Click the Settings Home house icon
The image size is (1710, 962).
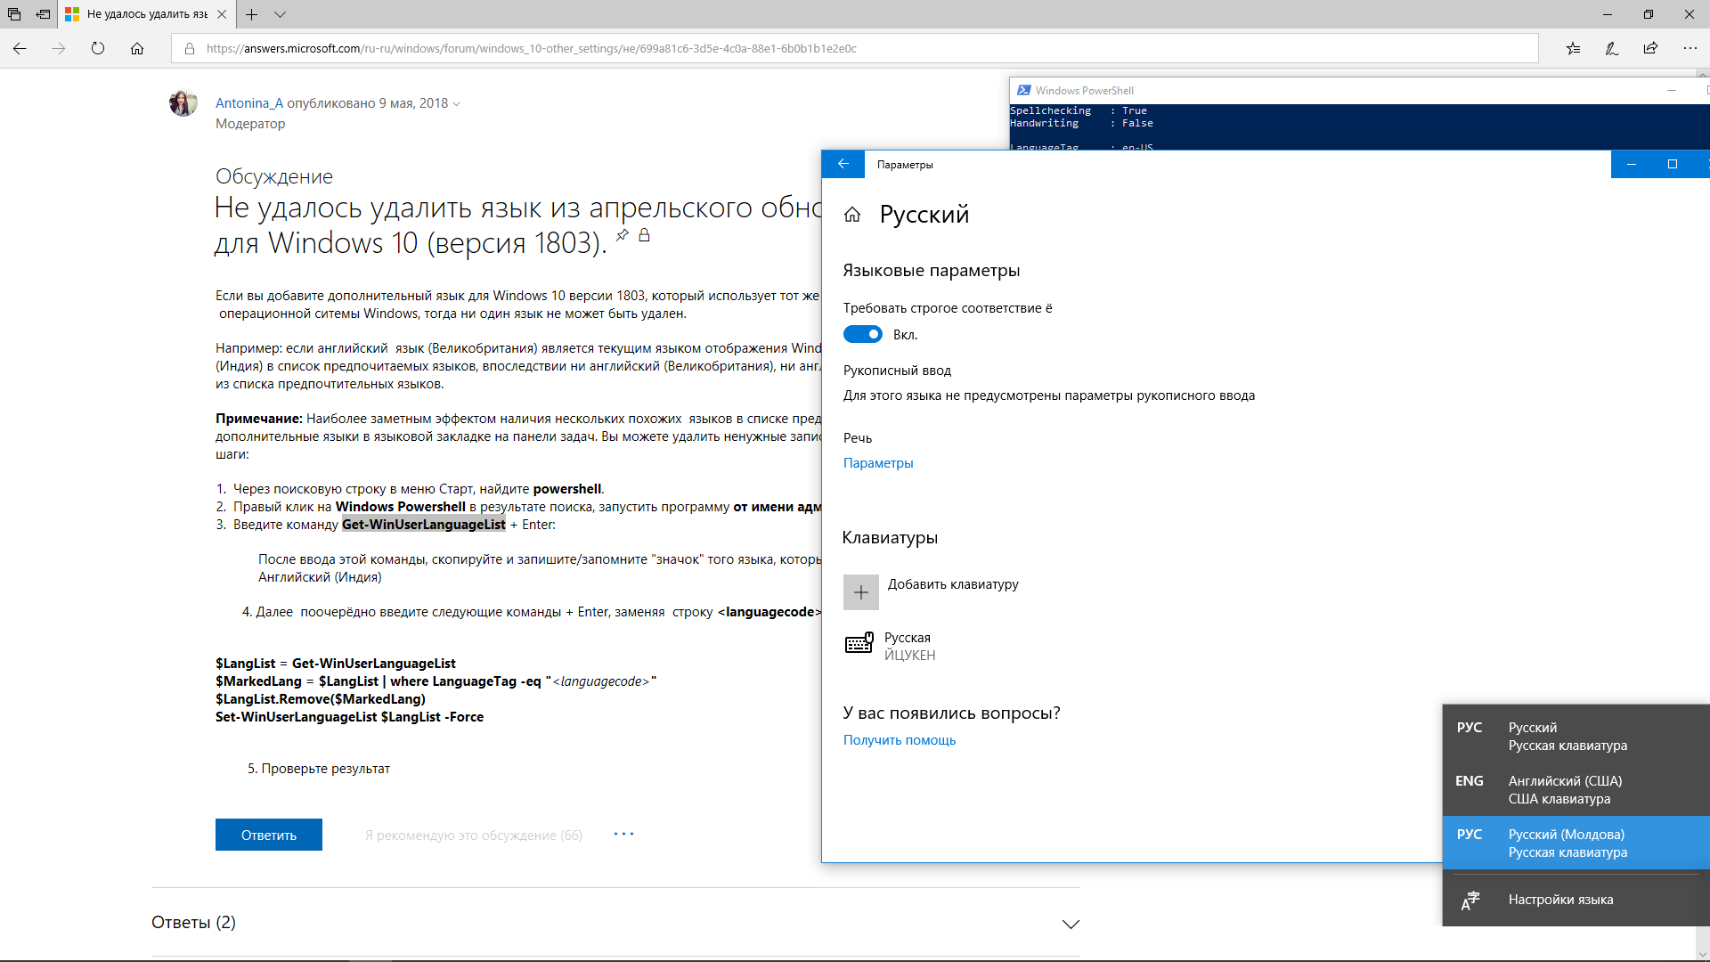pos(852,215)
